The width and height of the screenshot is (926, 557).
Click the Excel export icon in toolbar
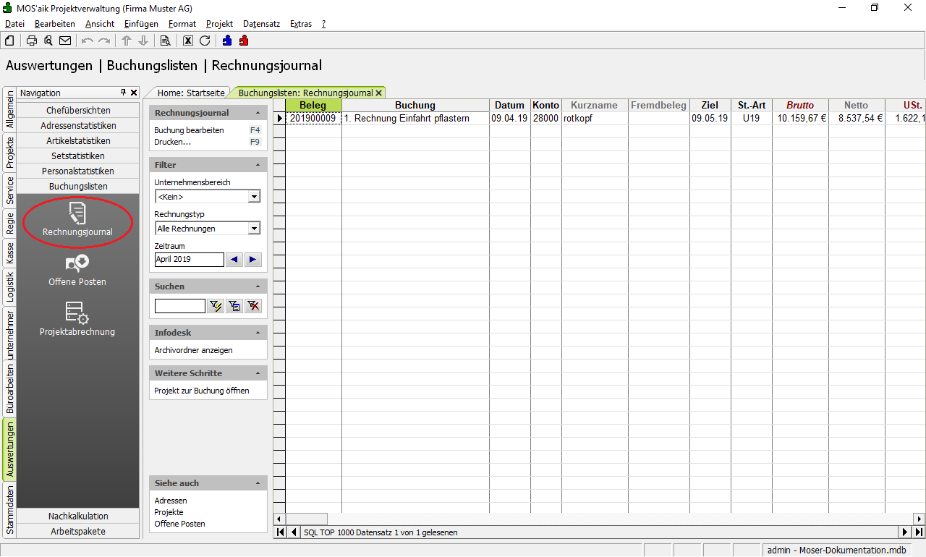coord(188,41)
